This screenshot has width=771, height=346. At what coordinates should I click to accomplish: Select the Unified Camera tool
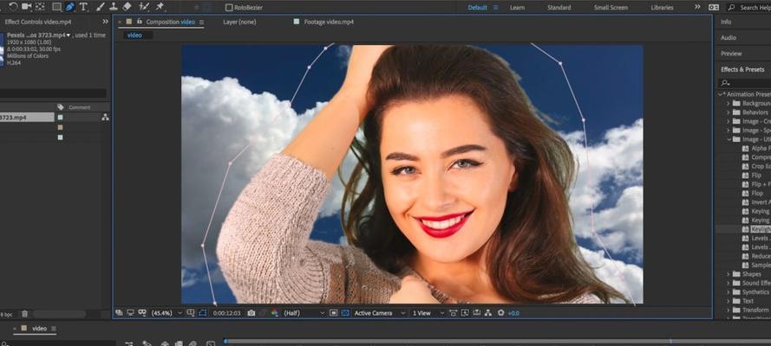click(x=26, y=7)
